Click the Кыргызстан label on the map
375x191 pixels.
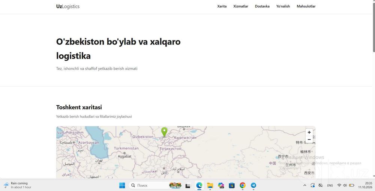(x=185, y=138)
